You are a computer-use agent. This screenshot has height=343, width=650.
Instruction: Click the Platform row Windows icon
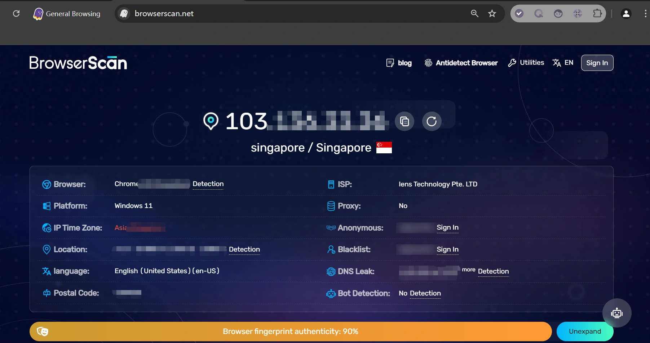(47, 206)
